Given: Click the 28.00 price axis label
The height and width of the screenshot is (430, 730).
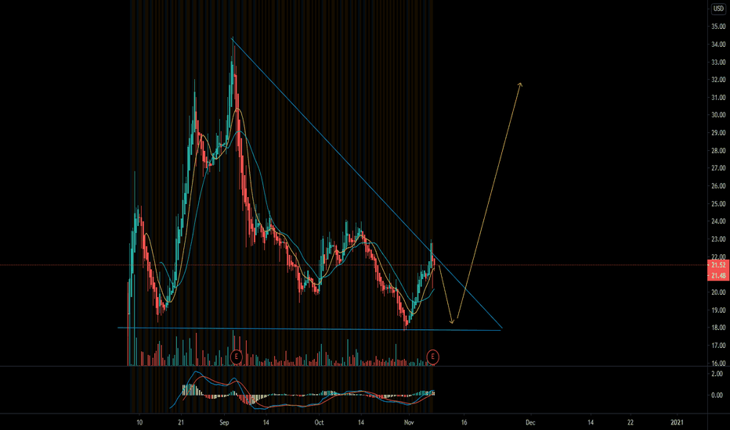Looking at the screenshot, I should click(718, 150).
